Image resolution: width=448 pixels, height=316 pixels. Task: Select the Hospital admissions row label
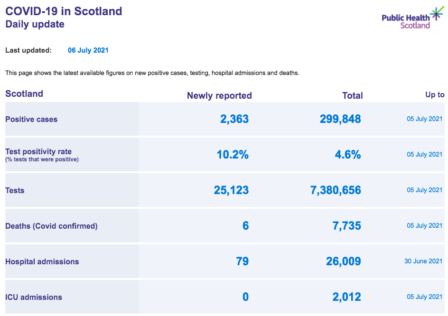pyautogui.click(x=42, y=262)
